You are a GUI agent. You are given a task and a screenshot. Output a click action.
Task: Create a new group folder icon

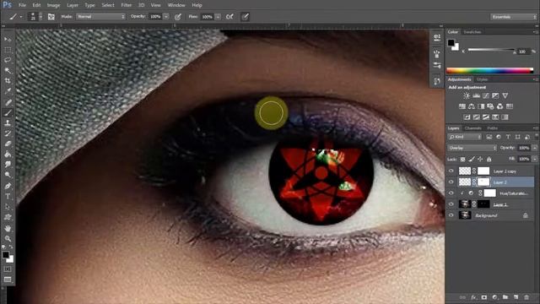505,297
